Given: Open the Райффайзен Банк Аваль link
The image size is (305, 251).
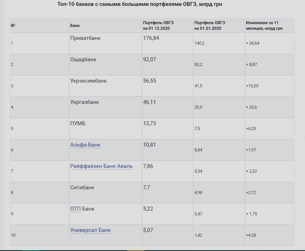Looking at the screenshot, I should (x=101, y=166).
